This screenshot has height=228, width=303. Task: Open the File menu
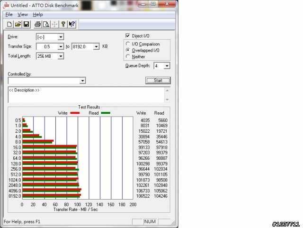pos(9,15)
